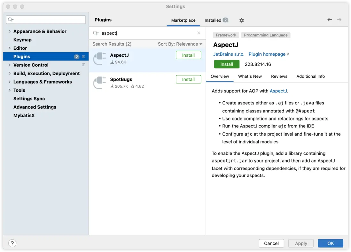Click the SpotBugs plugin plug icon

point(100,83)
